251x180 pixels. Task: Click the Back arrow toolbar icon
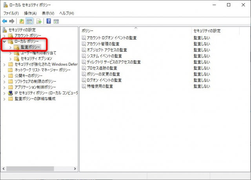click(4, 21)
